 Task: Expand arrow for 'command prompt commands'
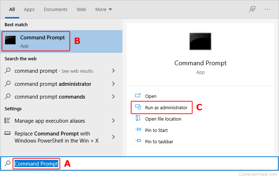point(113,96)
